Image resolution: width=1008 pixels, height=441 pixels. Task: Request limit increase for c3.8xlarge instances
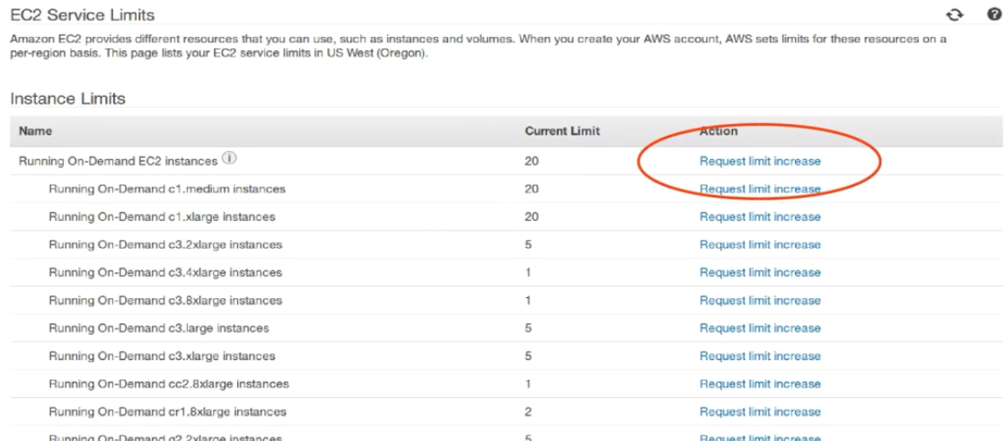pyautogui.click(x=760, y=300)
